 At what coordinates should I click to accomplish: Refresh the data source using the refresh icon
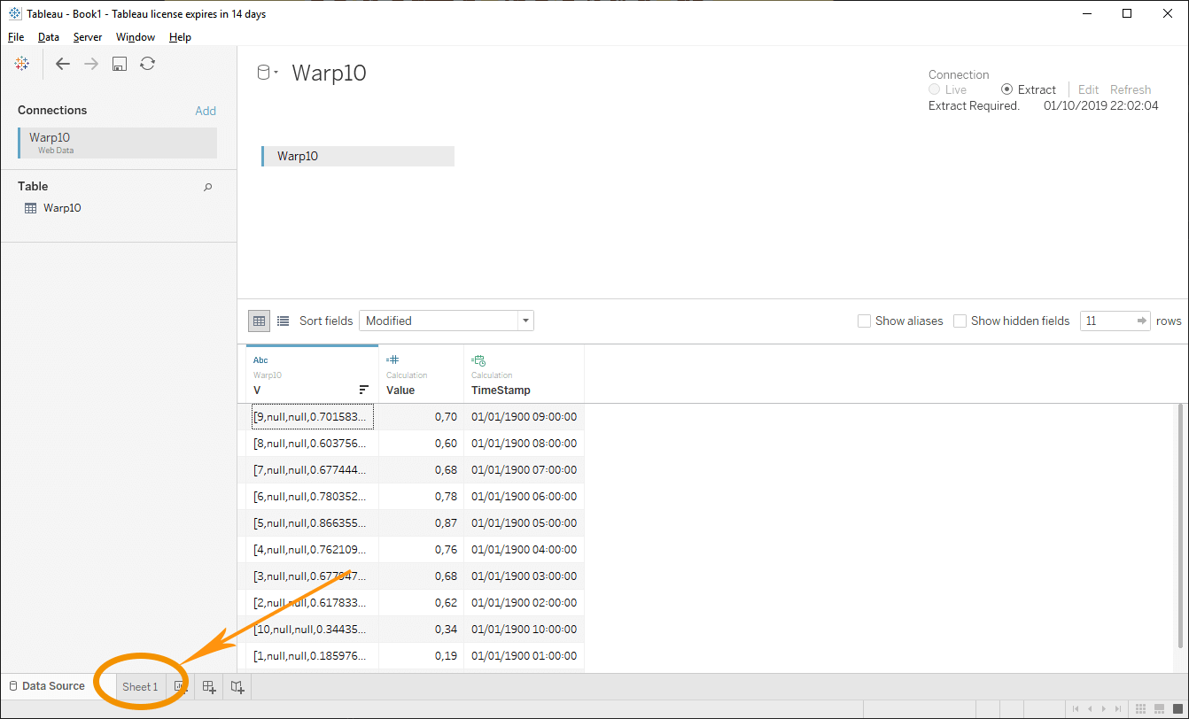click(147, 63)
